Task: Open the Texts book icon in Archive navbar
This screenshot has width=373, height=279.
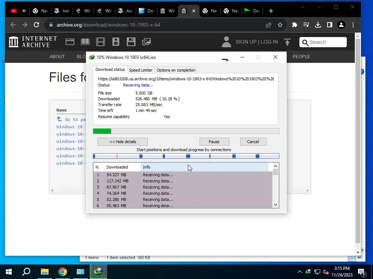Action: tap(85, 42)
